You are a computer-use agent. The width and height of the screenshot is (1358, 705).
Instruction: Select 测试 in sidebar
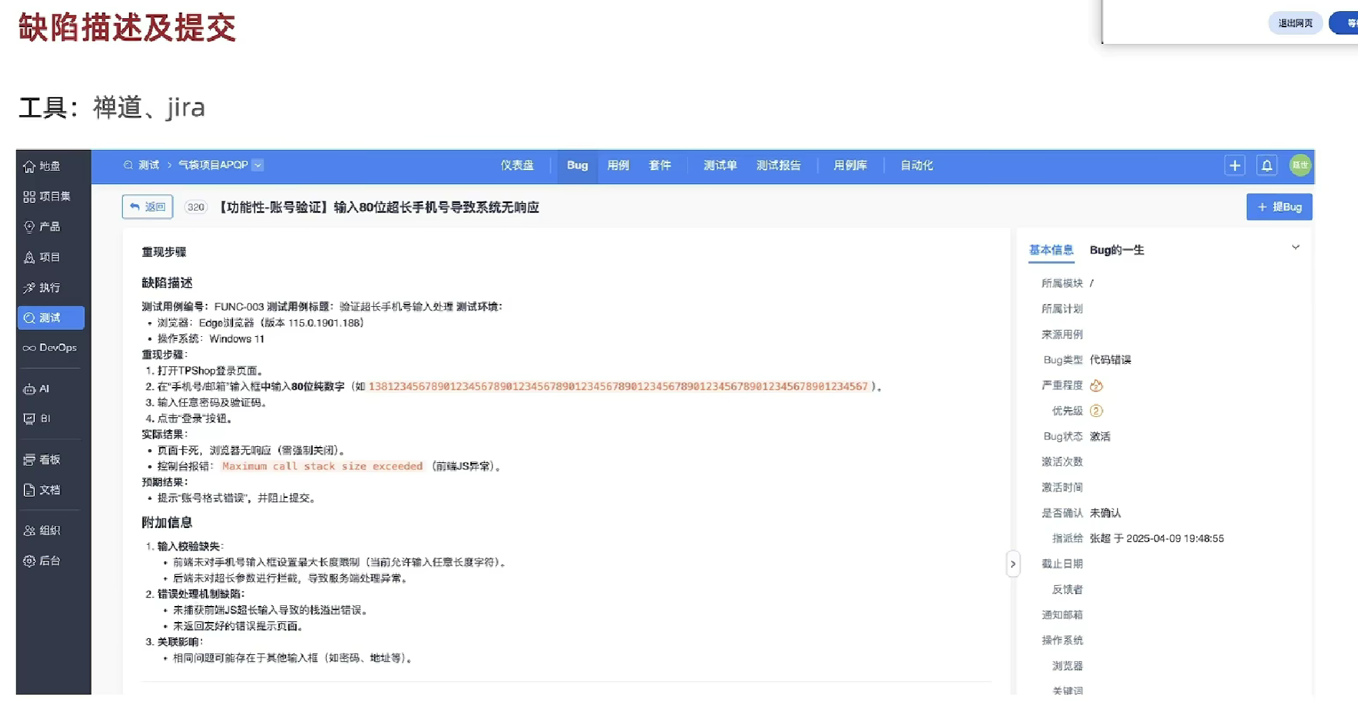(x=51, y=318)
